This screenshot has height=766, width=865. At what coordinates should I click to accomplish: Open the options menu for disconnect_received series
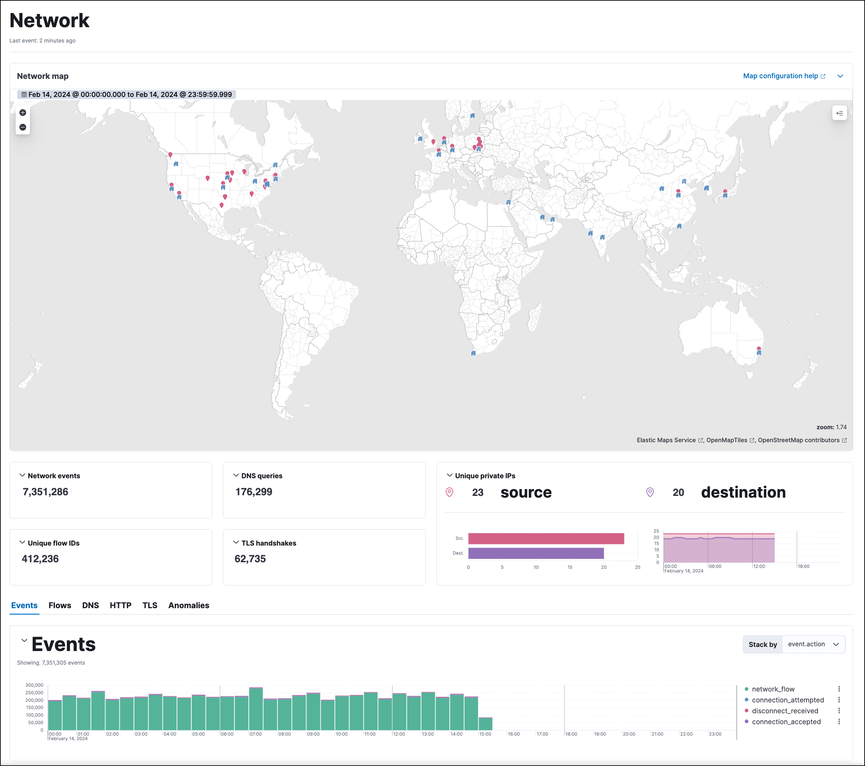coord(839,711)
